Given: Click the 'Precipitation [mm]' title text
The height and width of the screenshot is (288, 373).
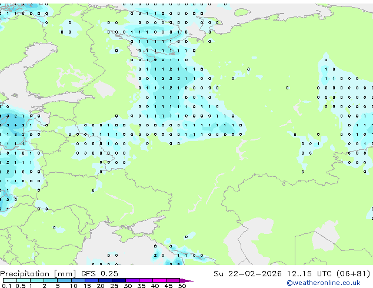Looking at the screenshot, I should [x=38, y=274].
